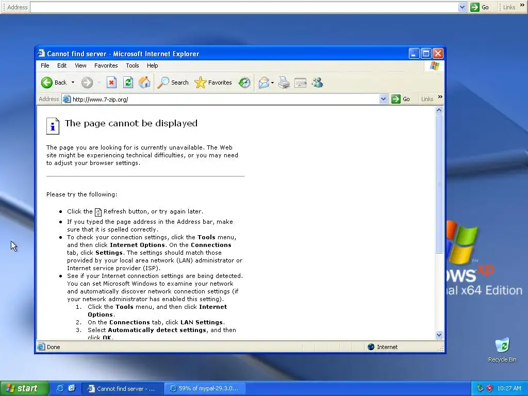Open the Edit menu

[62, 65]
